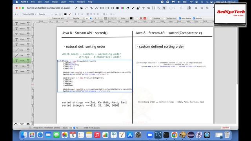Open the Edit menu
This screenshot has height=141, width=251.
(x=40, y=2)
